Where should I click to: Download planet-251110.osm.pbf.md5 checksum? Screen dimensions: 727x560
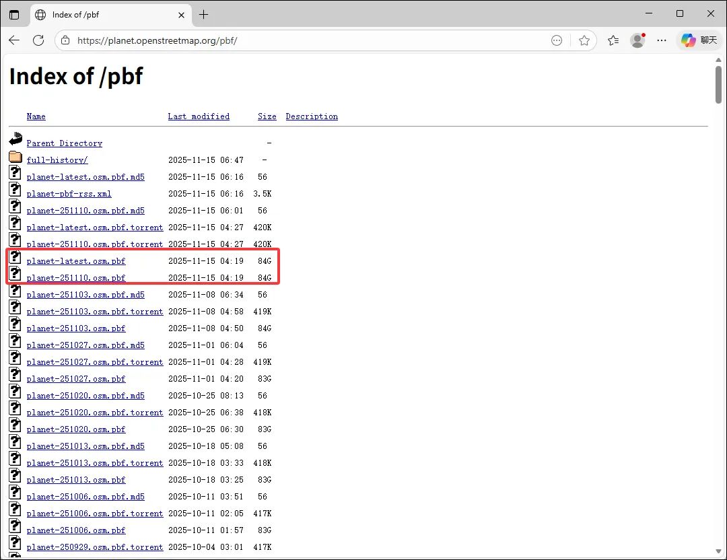pyautogui.click(x=85, y=211)
